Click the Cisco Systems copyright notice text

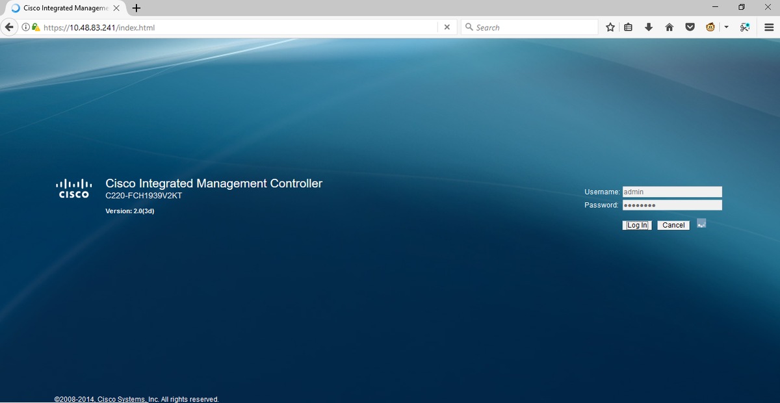pyautogui.click(x=136, y=399)
